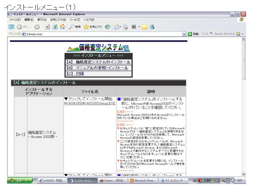Click the yellow Discuss note icon
Viewport: 255px width, 191px height.
tap(144, 27)
